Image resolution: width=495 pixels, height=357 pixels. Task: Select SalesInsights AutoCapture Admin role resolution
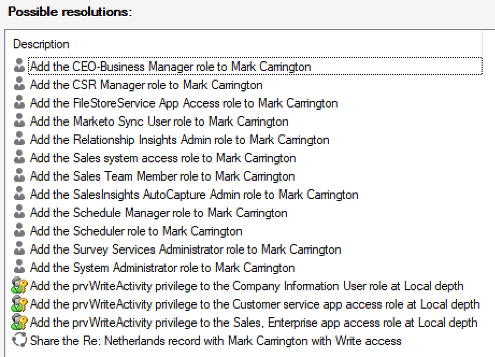click(194, 195)
